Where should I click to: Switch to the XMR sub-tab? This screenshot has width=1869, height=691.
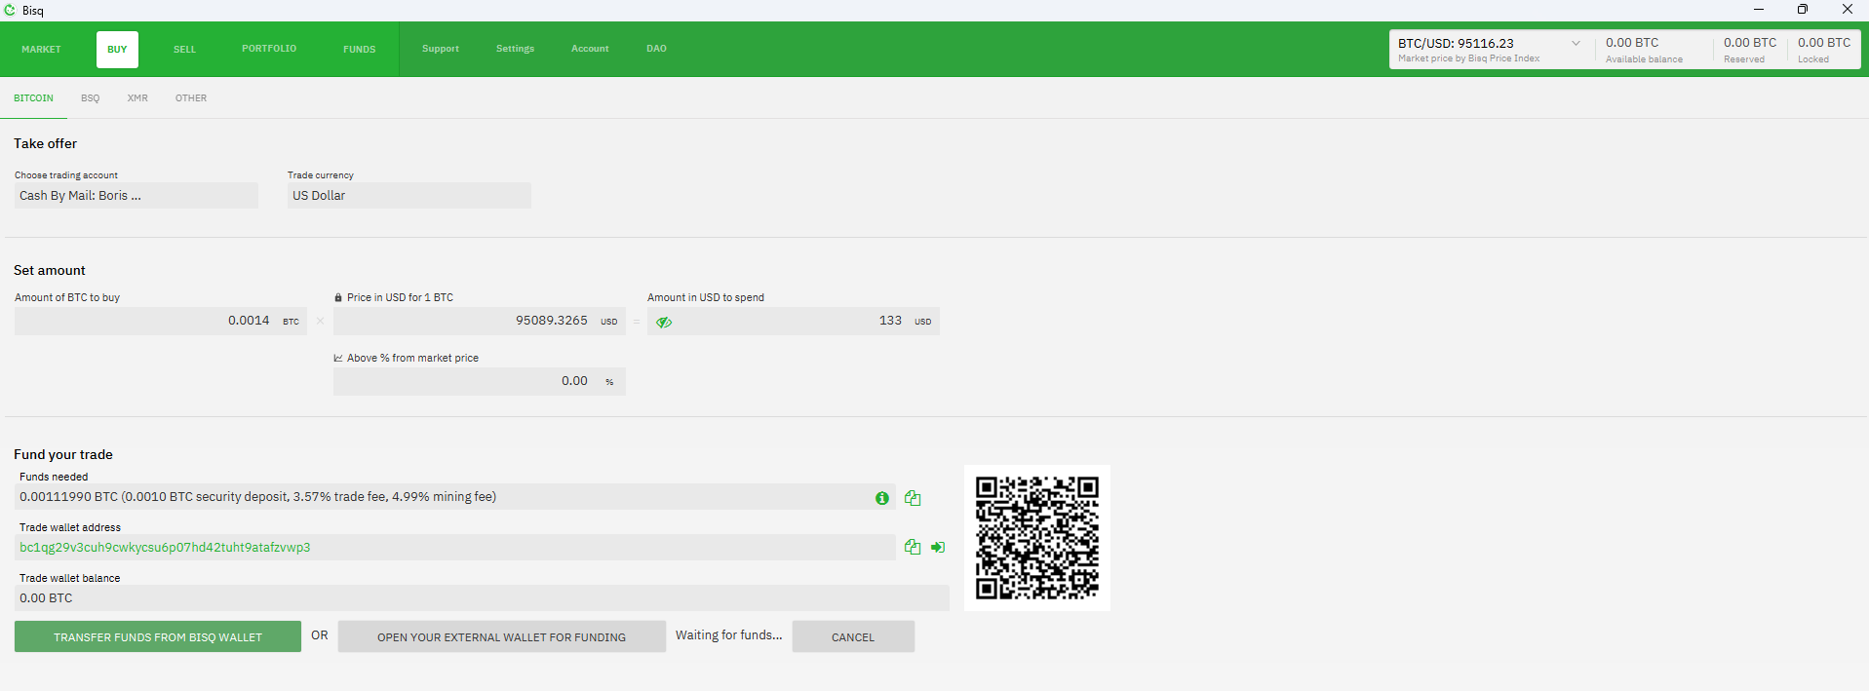tap(137, 98)
